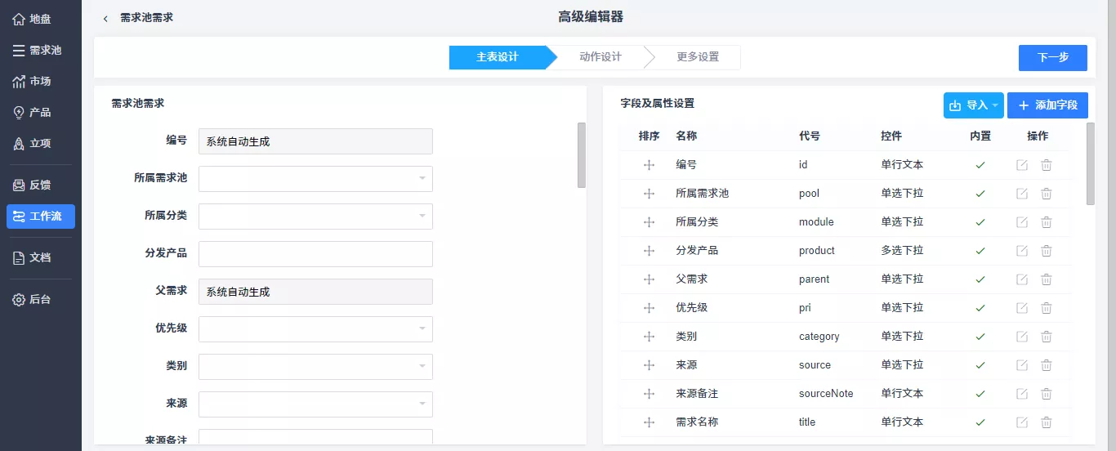Image resolution: width=1116 pixels, height=451 pixels.
Task: Select the 更多设置 step tab
Action: coord(698,57)
